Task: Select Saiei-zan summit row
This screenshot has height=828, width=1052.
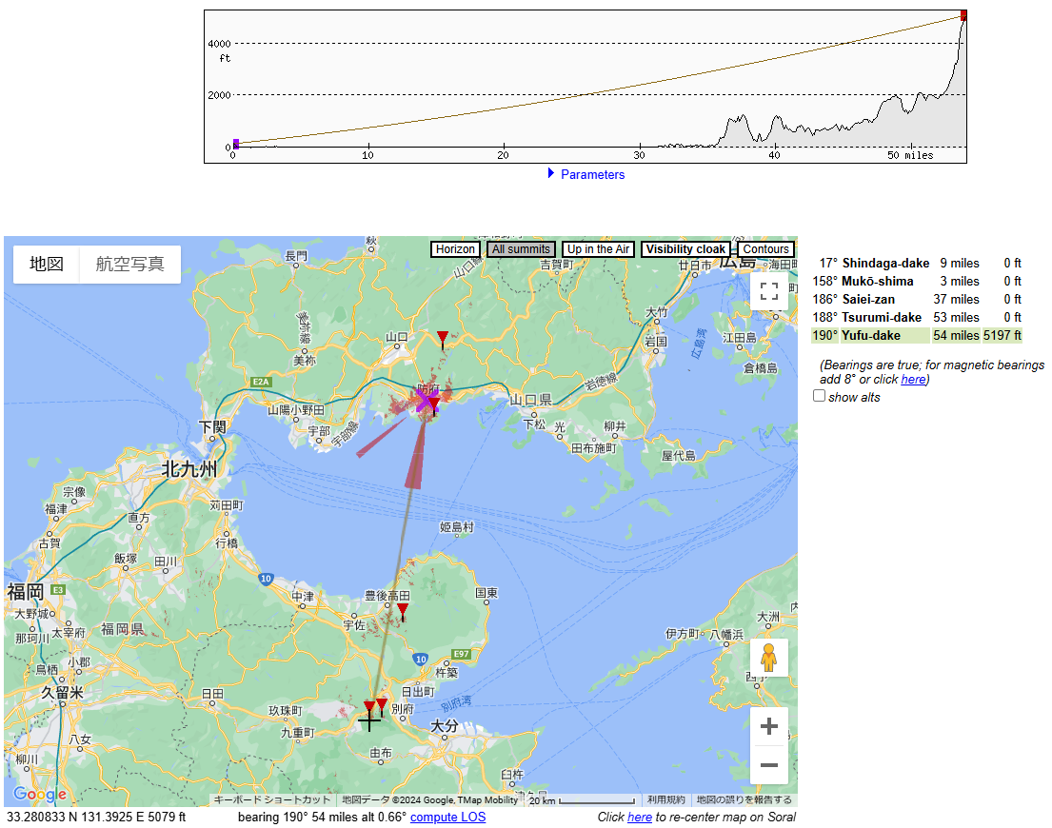Action: click(917, 300)
